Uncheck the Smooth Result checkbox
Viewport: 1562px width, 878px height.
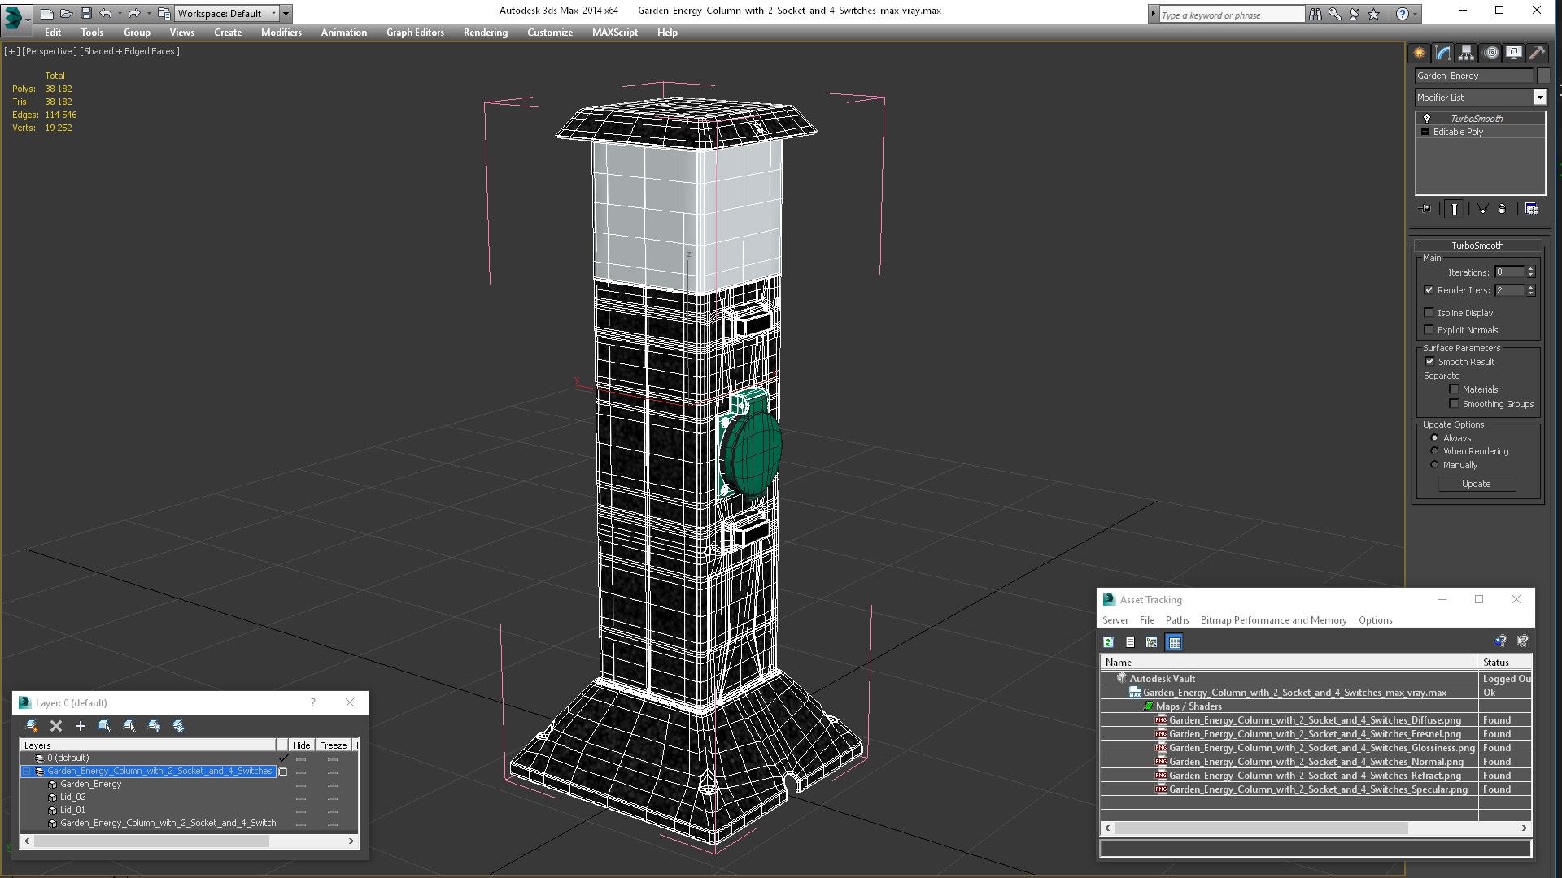click(1429, 362)
